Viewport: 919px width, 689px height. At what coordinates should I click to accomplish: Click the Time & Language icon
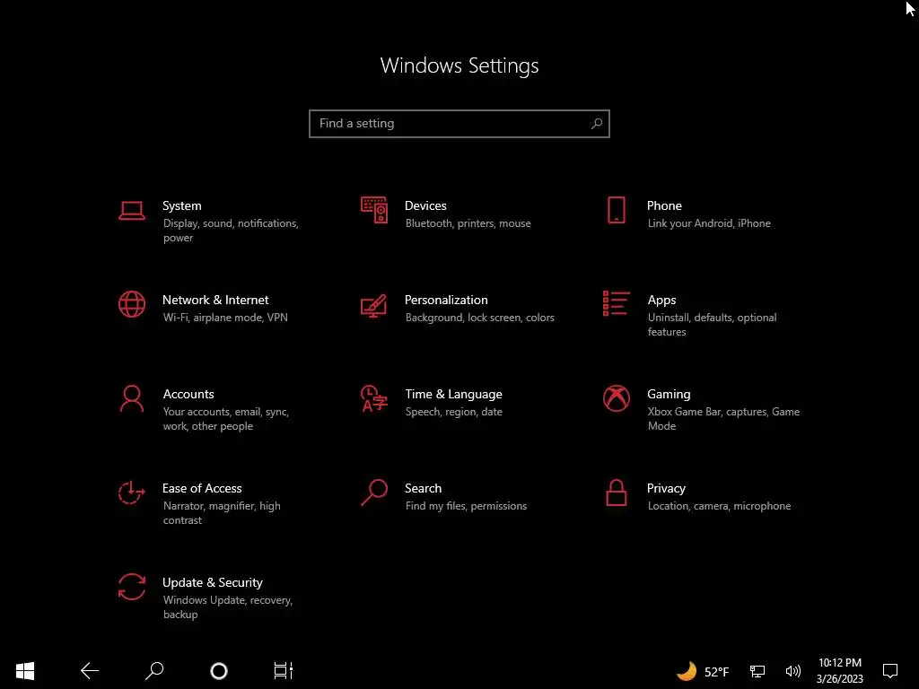coord(374,398)
